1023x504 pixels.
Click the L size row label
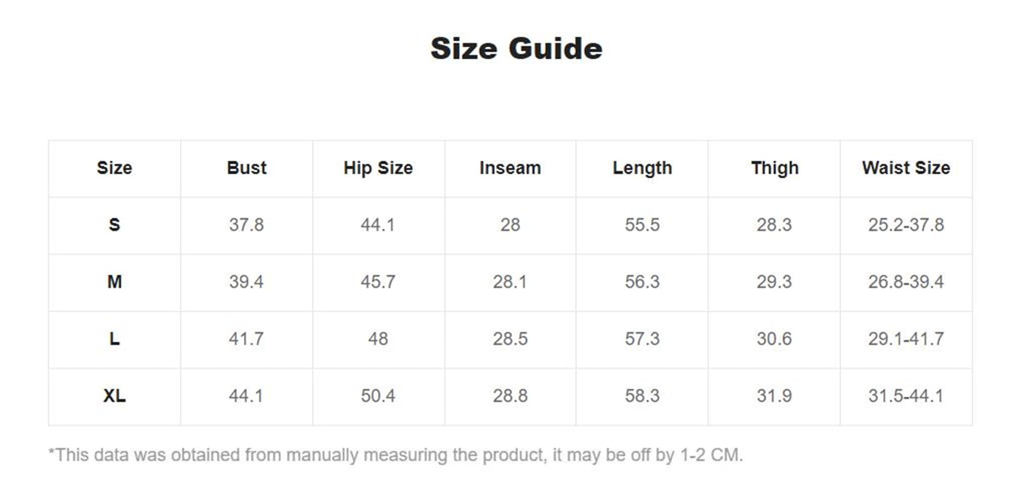(115, 339)
